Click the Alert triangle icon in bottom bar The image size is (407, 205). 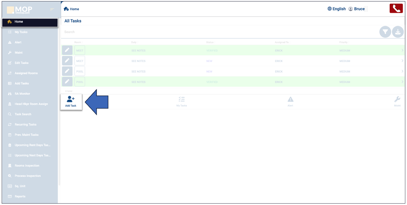290,100
